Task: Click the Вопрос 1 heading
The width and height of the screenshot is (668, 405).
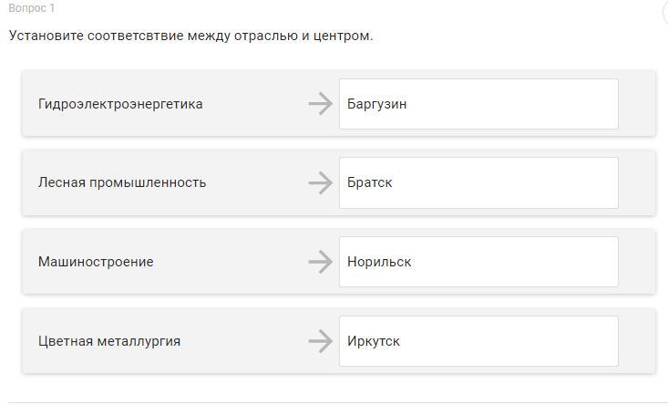Action: tap(32, 8)
